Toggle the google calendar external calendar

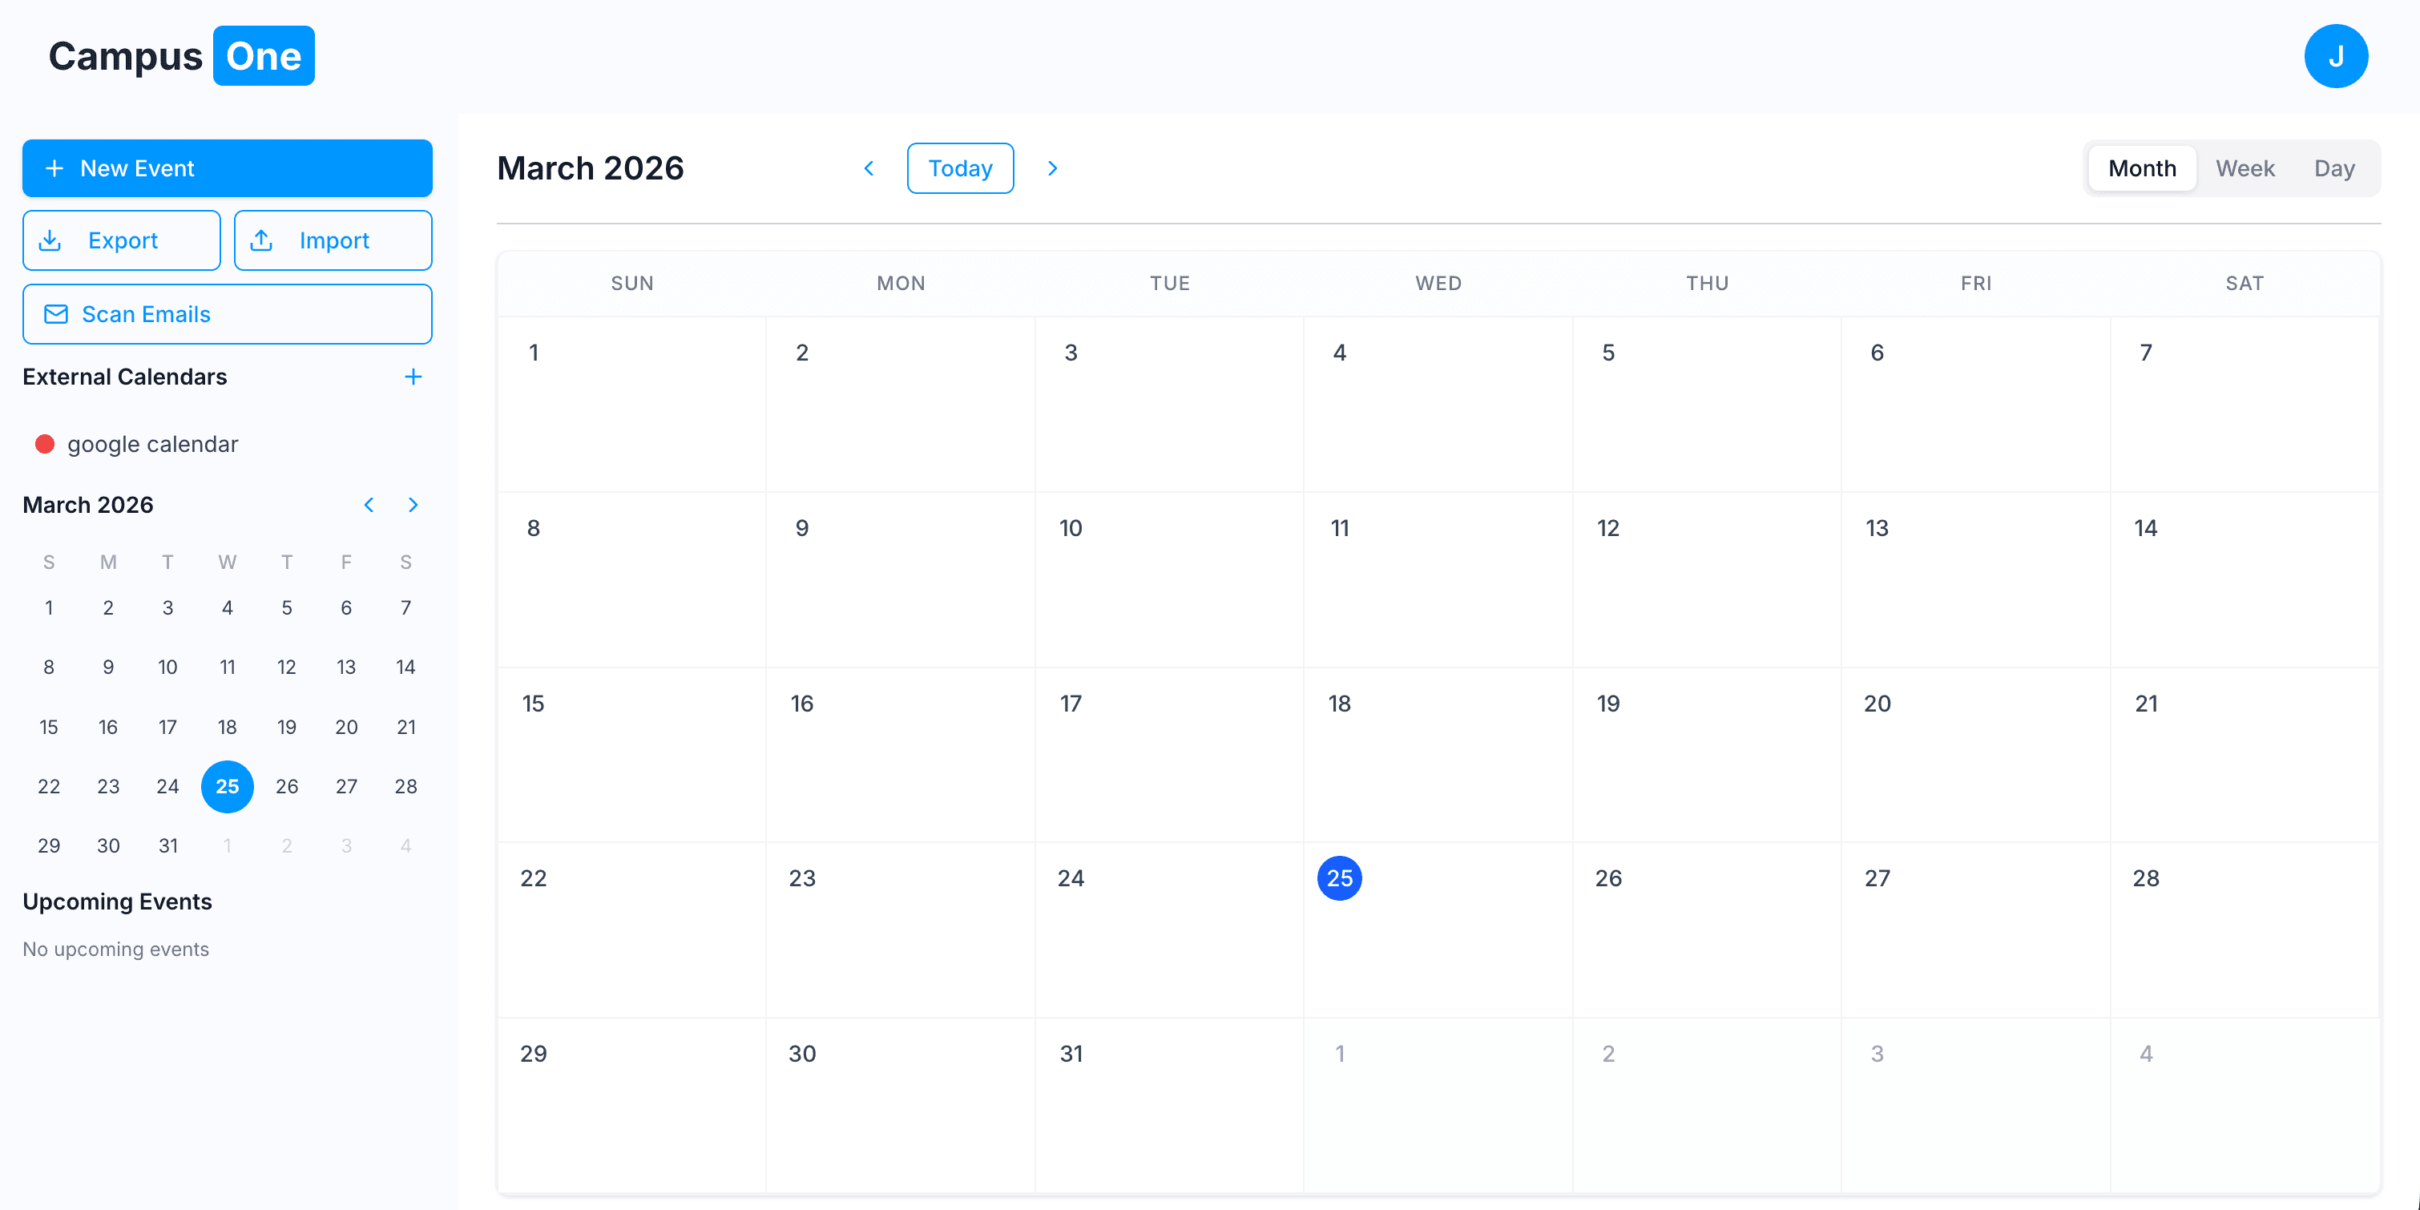pyautogui.click(x=152, y=443)
